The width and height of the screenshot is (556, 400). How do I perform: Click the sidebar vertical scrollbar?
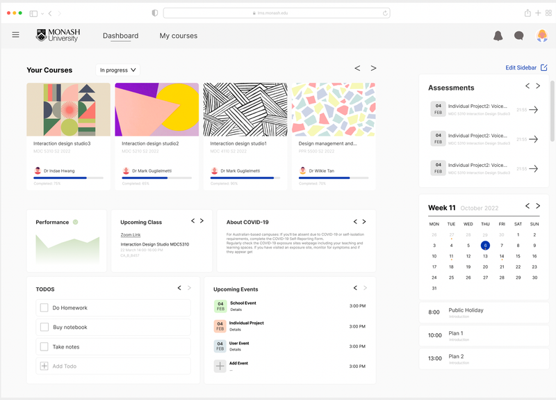pyautogui.click(x=552, y=111)
